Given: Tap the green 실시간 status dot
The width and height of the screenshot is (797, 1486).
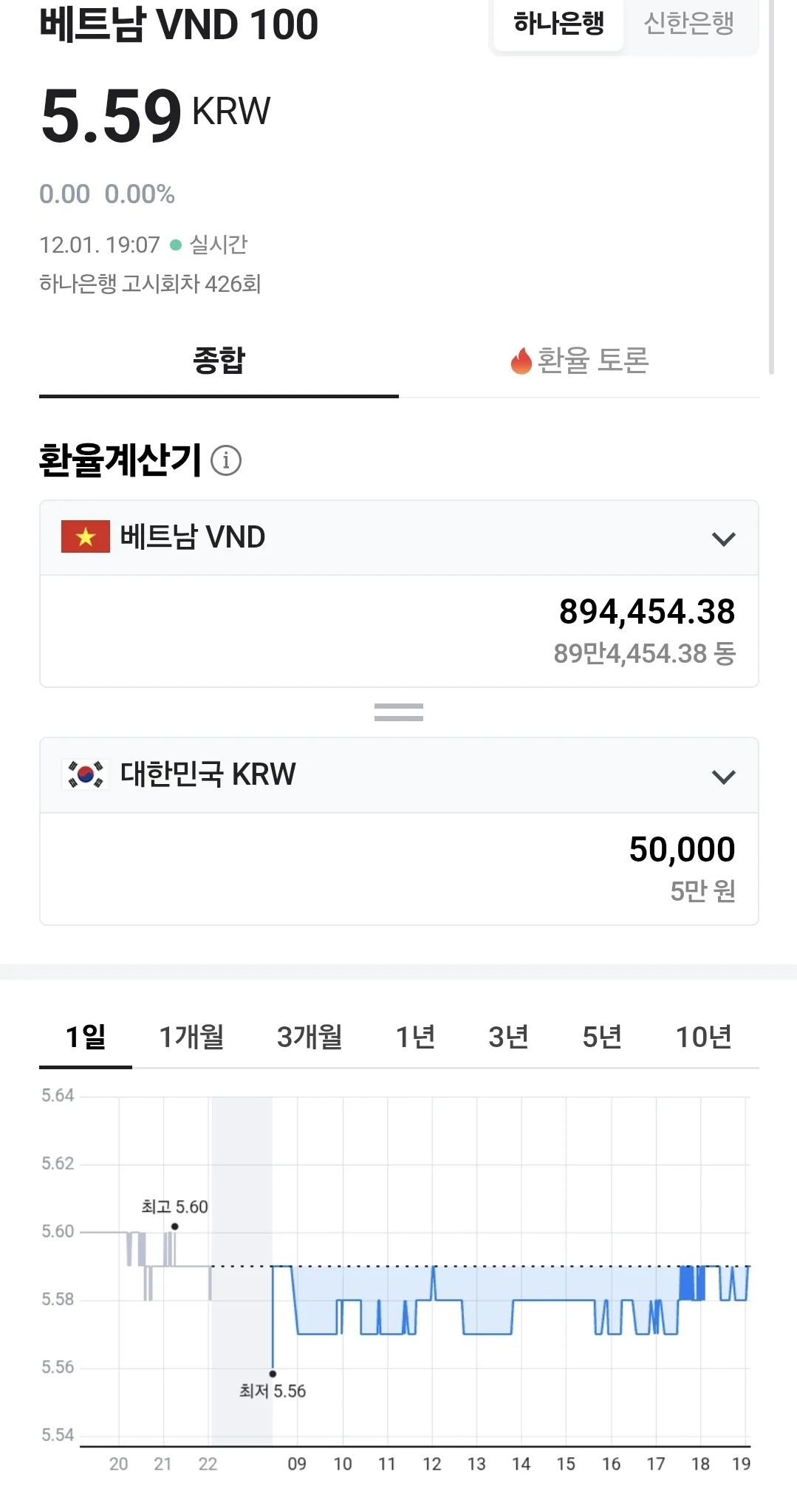Looking at the screenshot, I should 176,245.
